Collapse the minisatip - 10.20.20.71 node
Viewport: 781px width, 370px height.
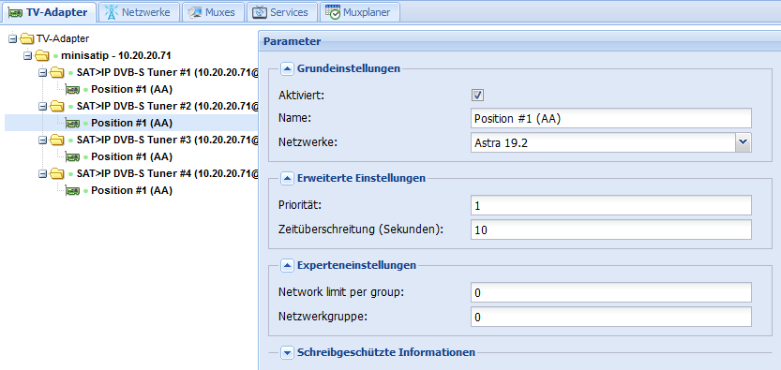[28, 55]
